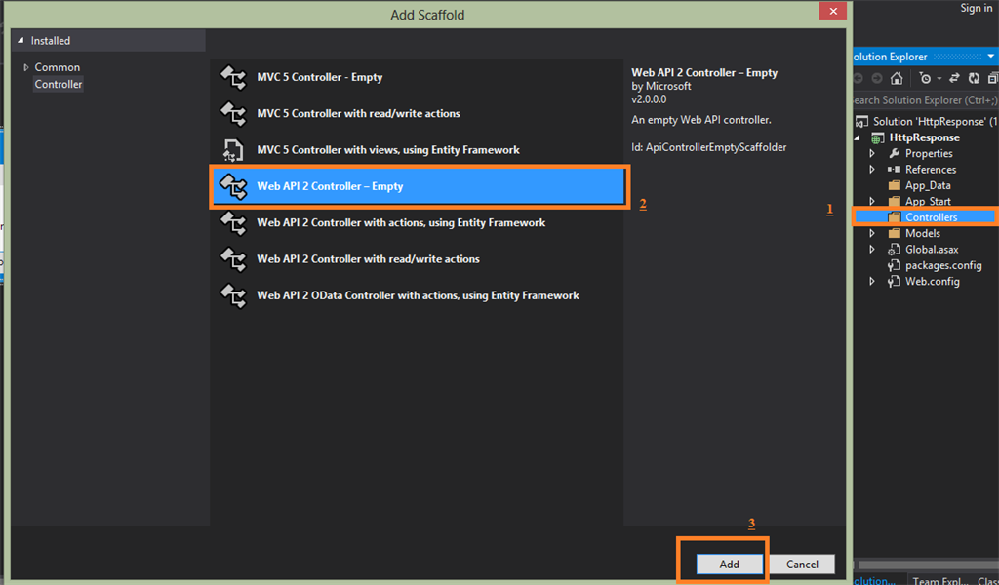Expand the App_Start folder

872,201
